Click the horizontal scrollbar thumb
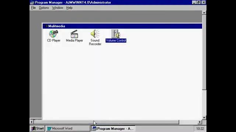This screenshot has height=132, width=236. [107, 122]
